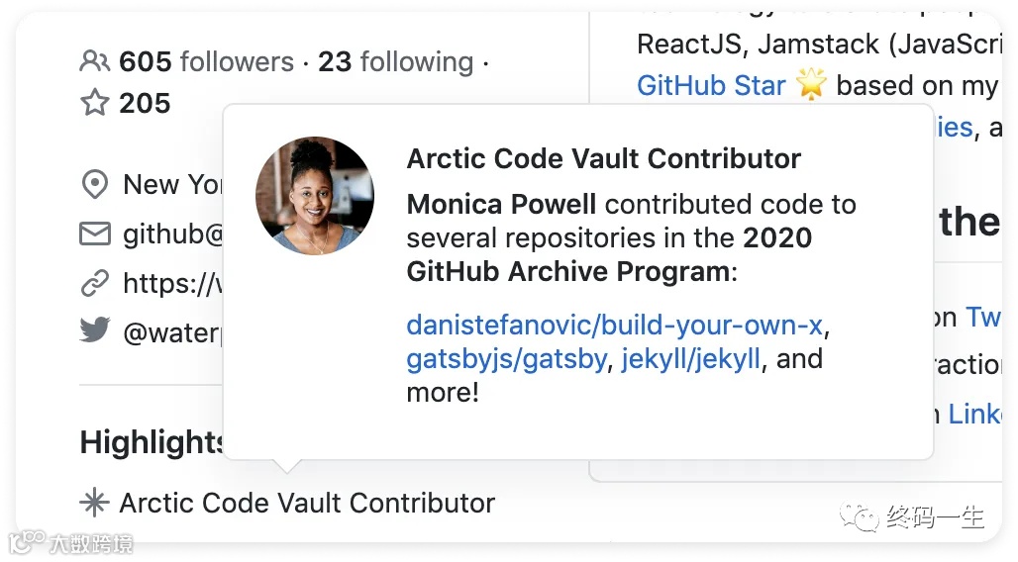Image resolution: width=1018 pixels, height=562 pixels.
Task: Click the chain-link website icon
Action: (94, 284)
